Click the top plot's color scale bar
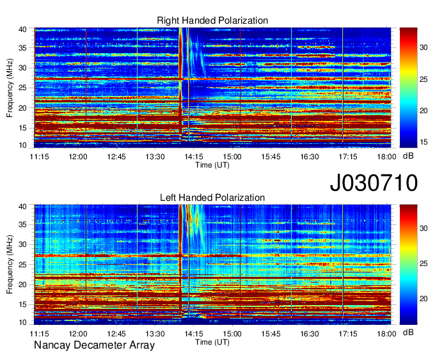Viewport: 435px width, 353px height. tap(408, 88)
